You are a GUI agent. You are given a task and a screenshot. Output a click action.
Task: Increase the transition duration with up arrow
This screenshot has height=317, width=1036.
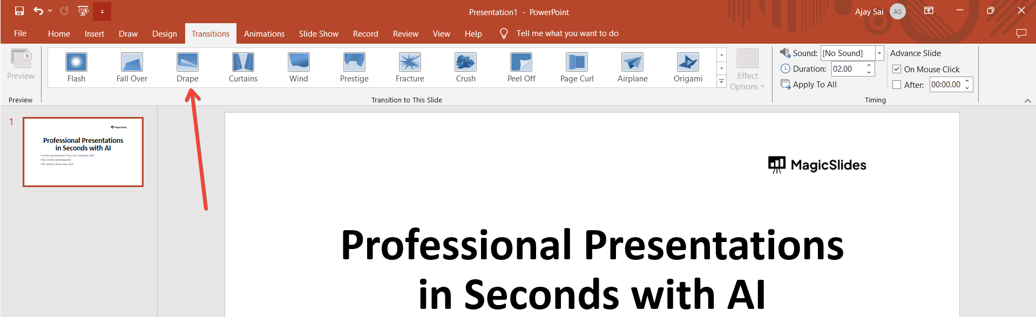click(x=869, y=65)
